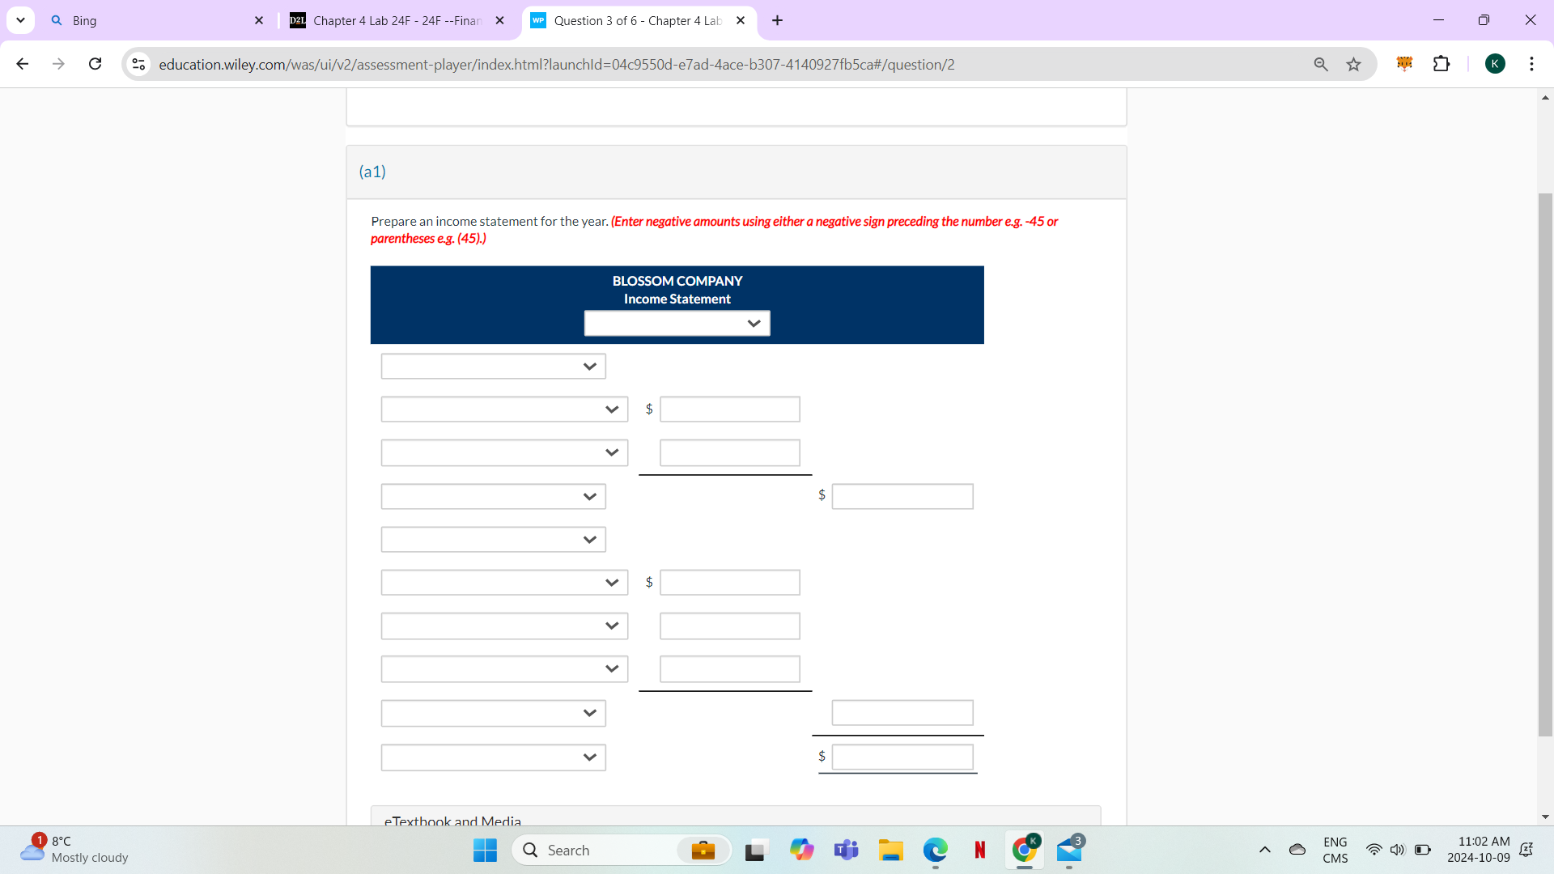Image resolution: width=1554 pixels, height=874 pixels.
Task: Open the income statement title dropdown
Action: [677, 323]
